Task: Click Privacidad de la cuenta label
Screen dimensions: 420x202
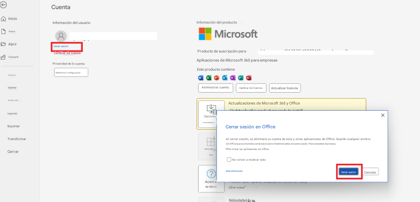Action: 69,64
